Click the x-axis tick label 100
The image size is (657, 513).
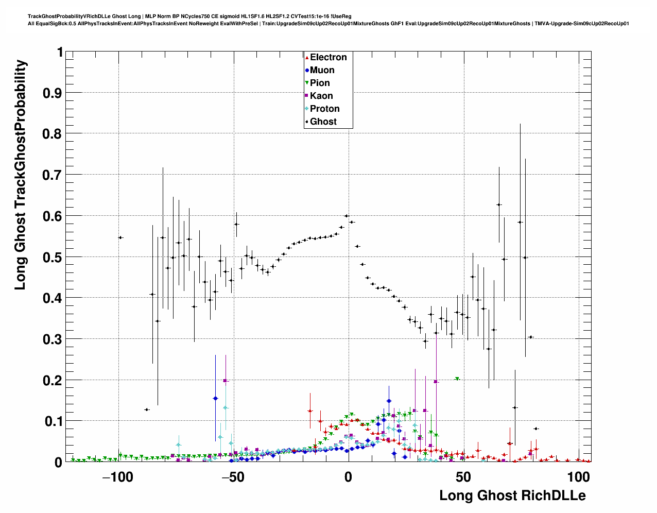578,477
